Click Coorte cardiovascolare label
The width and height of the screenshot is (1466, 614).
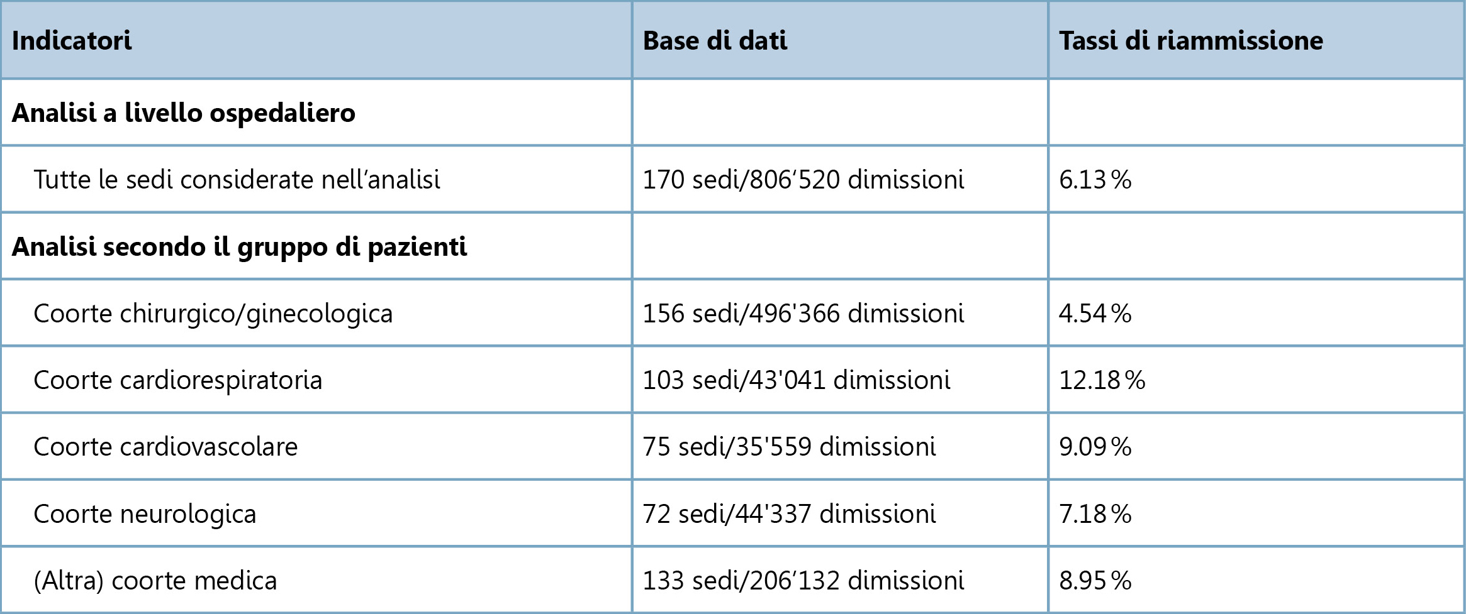coord(165,447)
